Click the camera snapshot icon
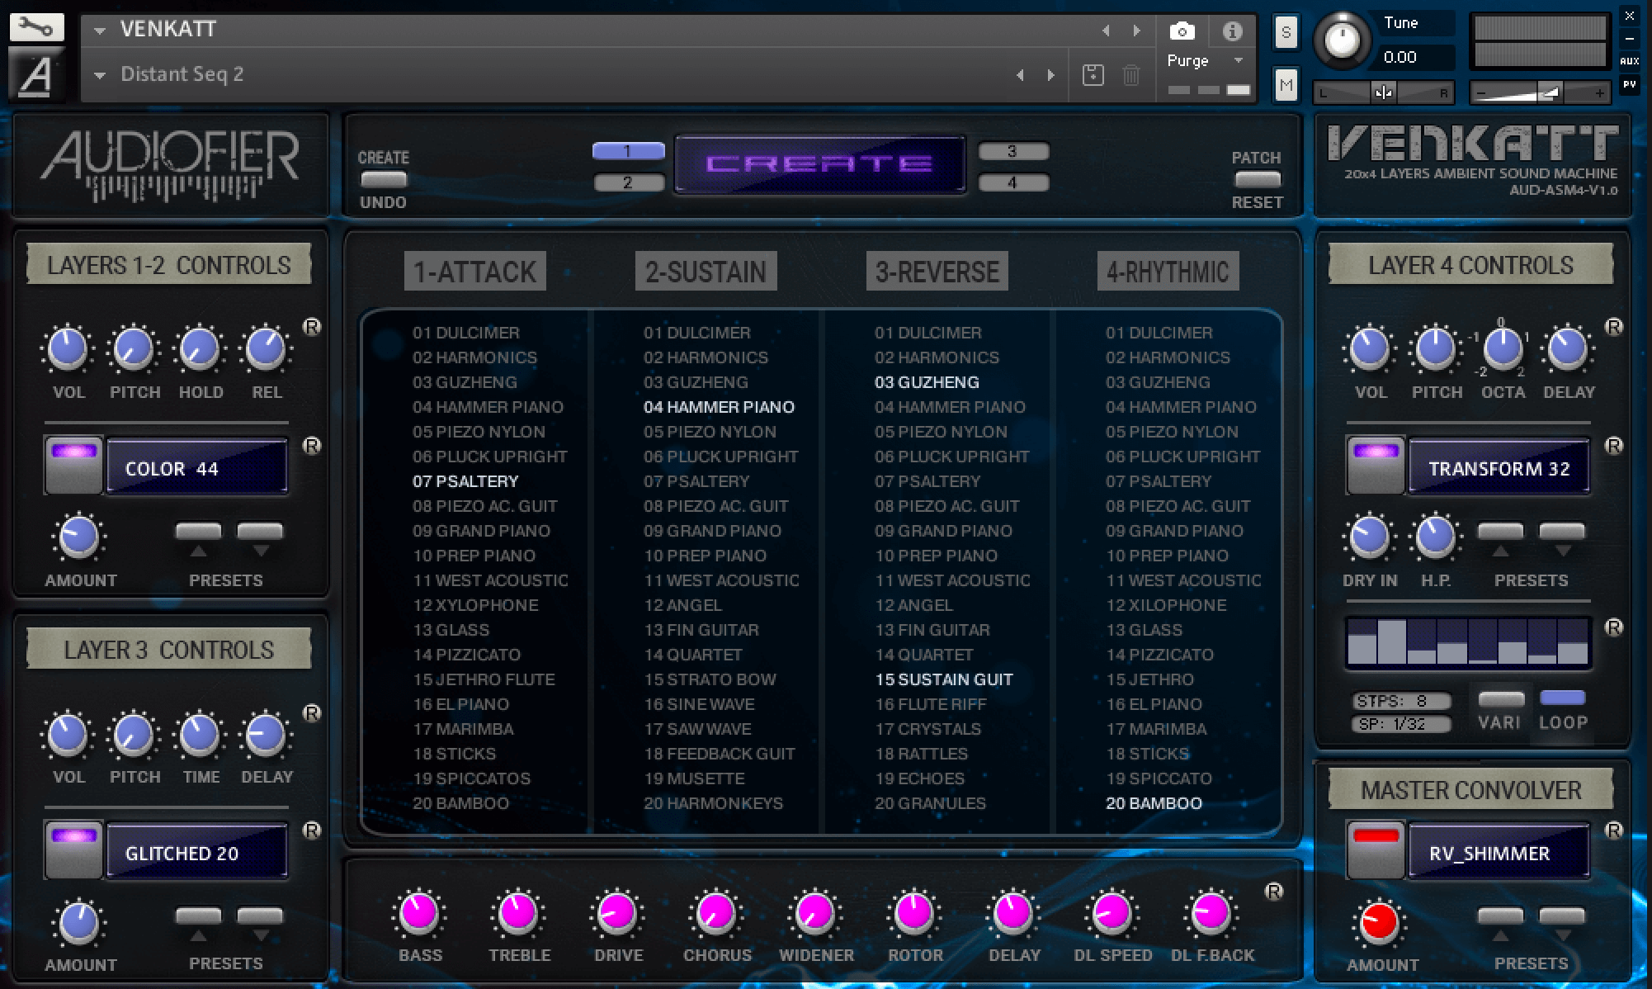The image size is (1652, 989). (1182, 31)
